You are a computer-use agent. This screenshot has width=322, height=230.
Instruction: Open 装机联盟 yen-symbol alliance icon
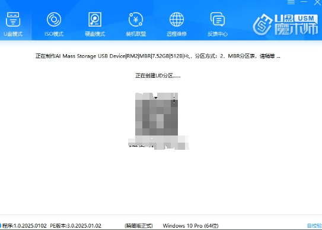pyautogui.click(x=136, y=24)
